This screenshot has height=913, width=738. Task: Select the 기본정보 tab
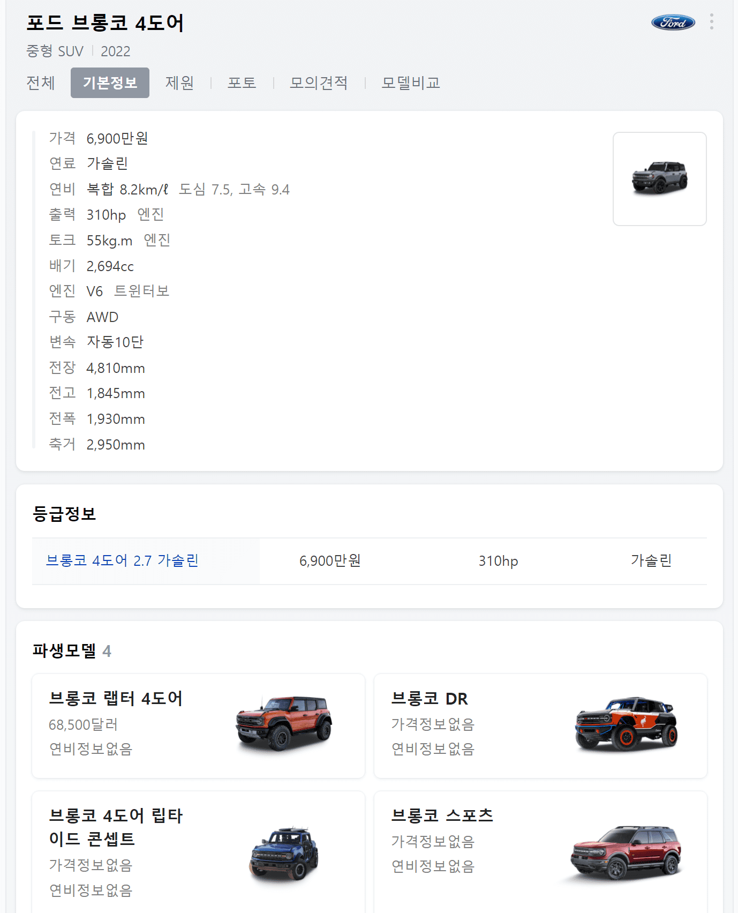110,83
